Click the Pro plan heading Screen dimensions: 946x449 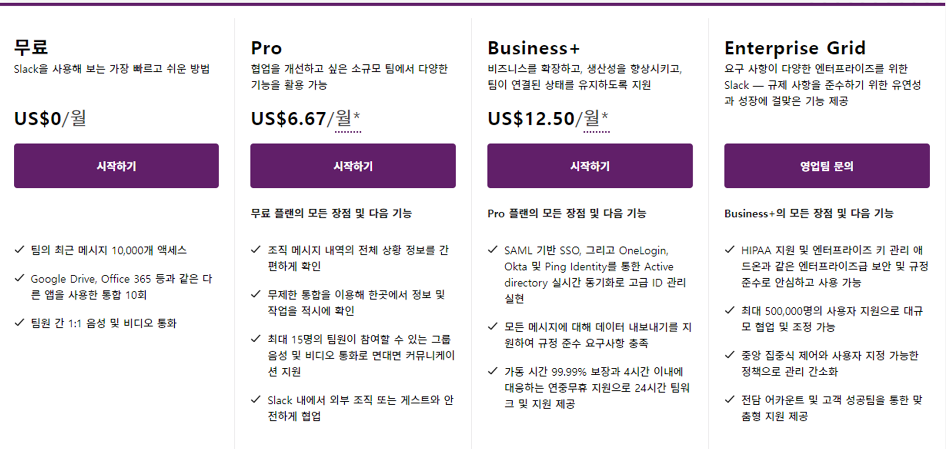(x=266, y=48)
